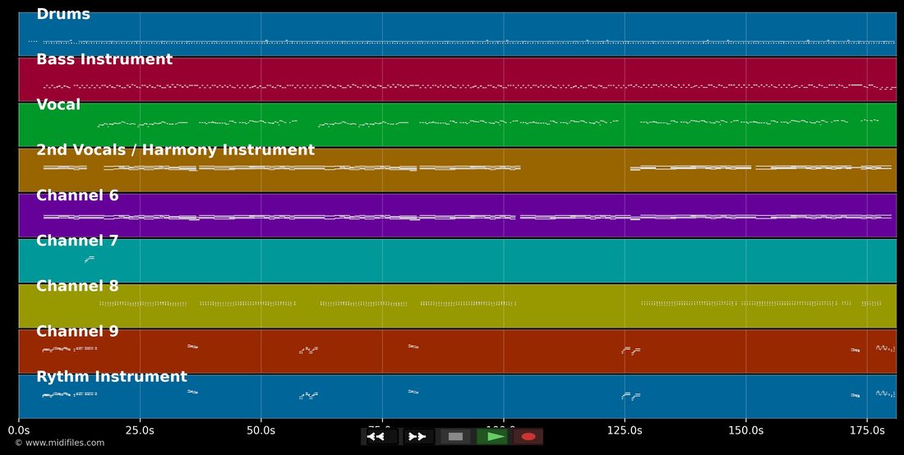The width and height of the screenshot is (904, 455).
Task: Click the www.midifiles.com copyright text
Action: (60, 443)
